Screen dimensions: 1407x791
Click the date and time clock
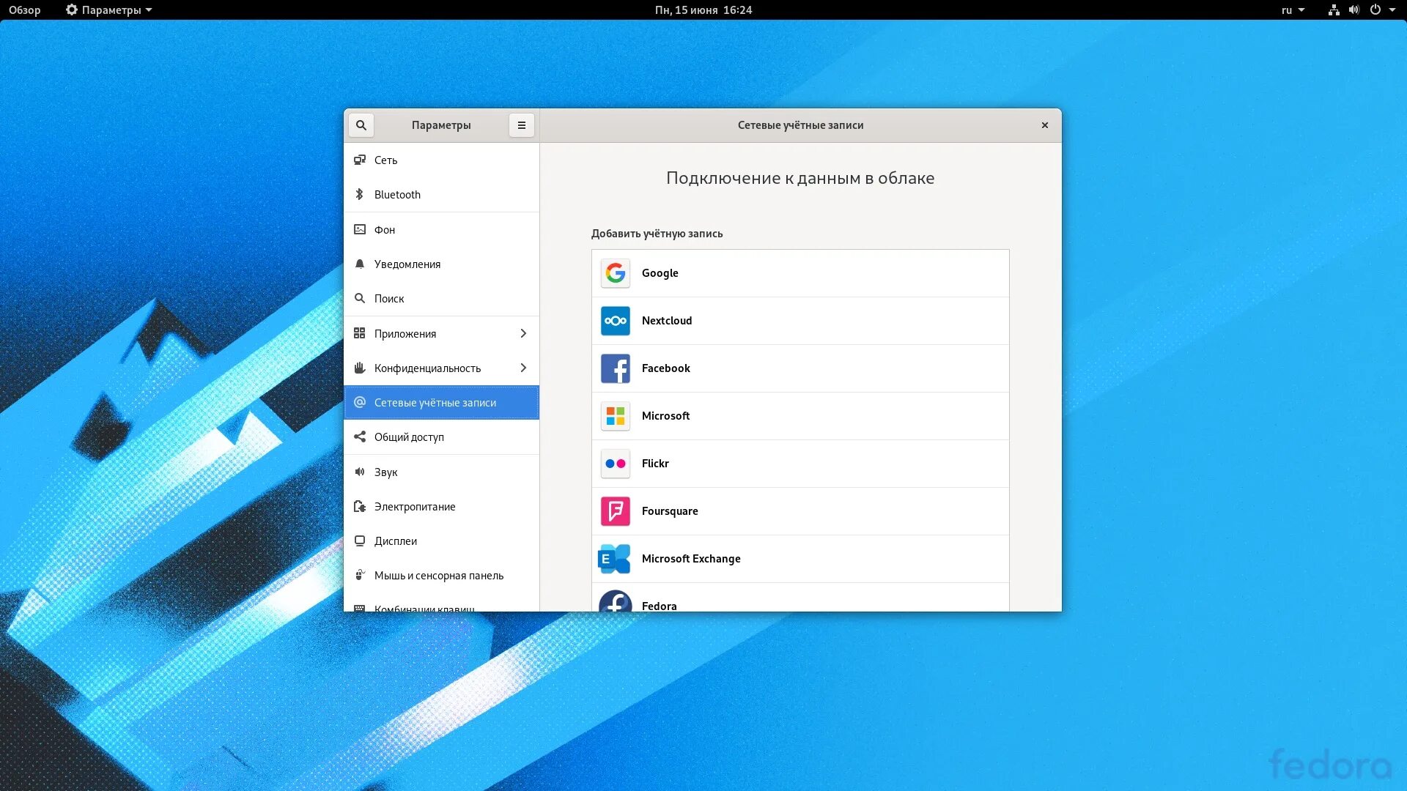pos(703,10)
